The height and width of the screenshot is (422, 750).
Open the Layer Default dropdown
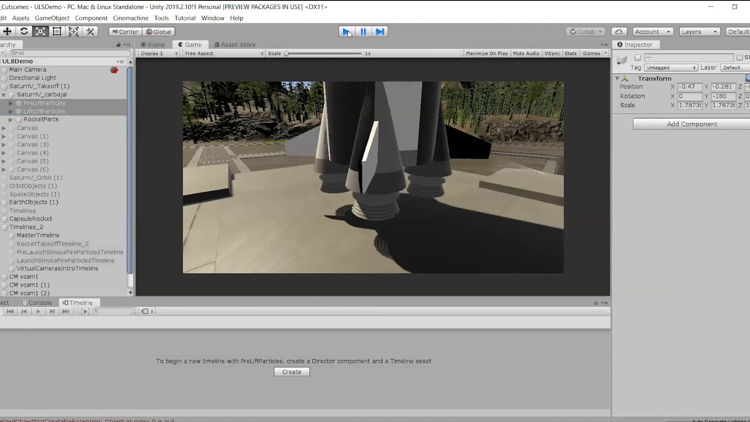735,68
